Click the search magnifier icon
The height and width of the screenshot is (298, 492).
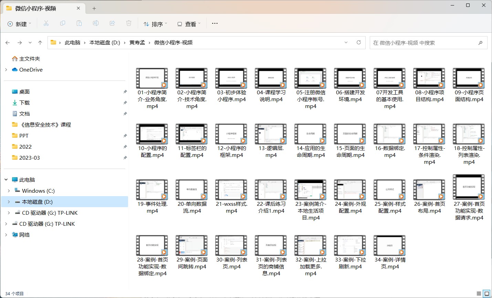[481, 43]
